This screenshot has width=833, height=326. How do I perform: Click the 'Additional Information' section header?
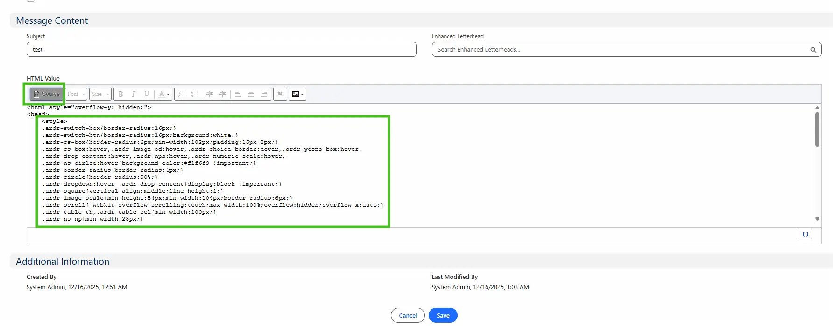tap(63, 261)
